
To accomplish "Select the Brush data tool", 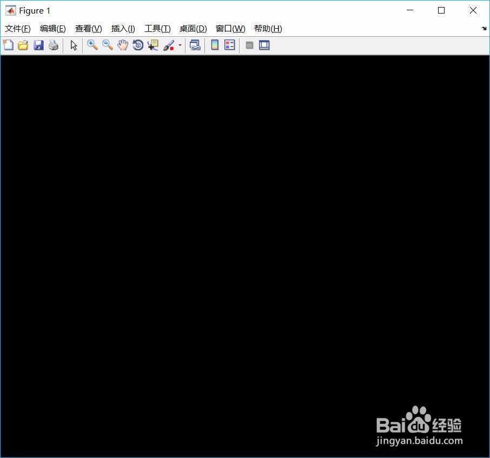I will tap(169, 45).
